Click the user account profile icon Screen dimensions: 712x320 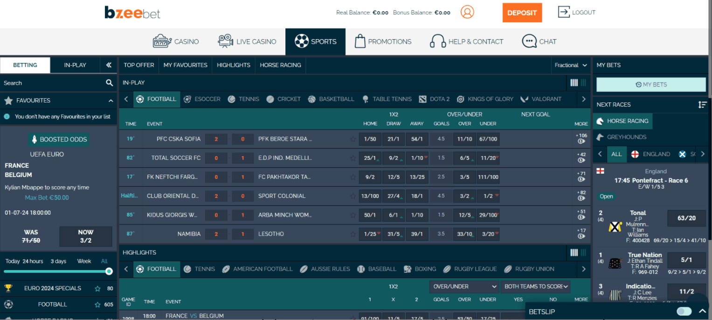click(x=467, y=12)
